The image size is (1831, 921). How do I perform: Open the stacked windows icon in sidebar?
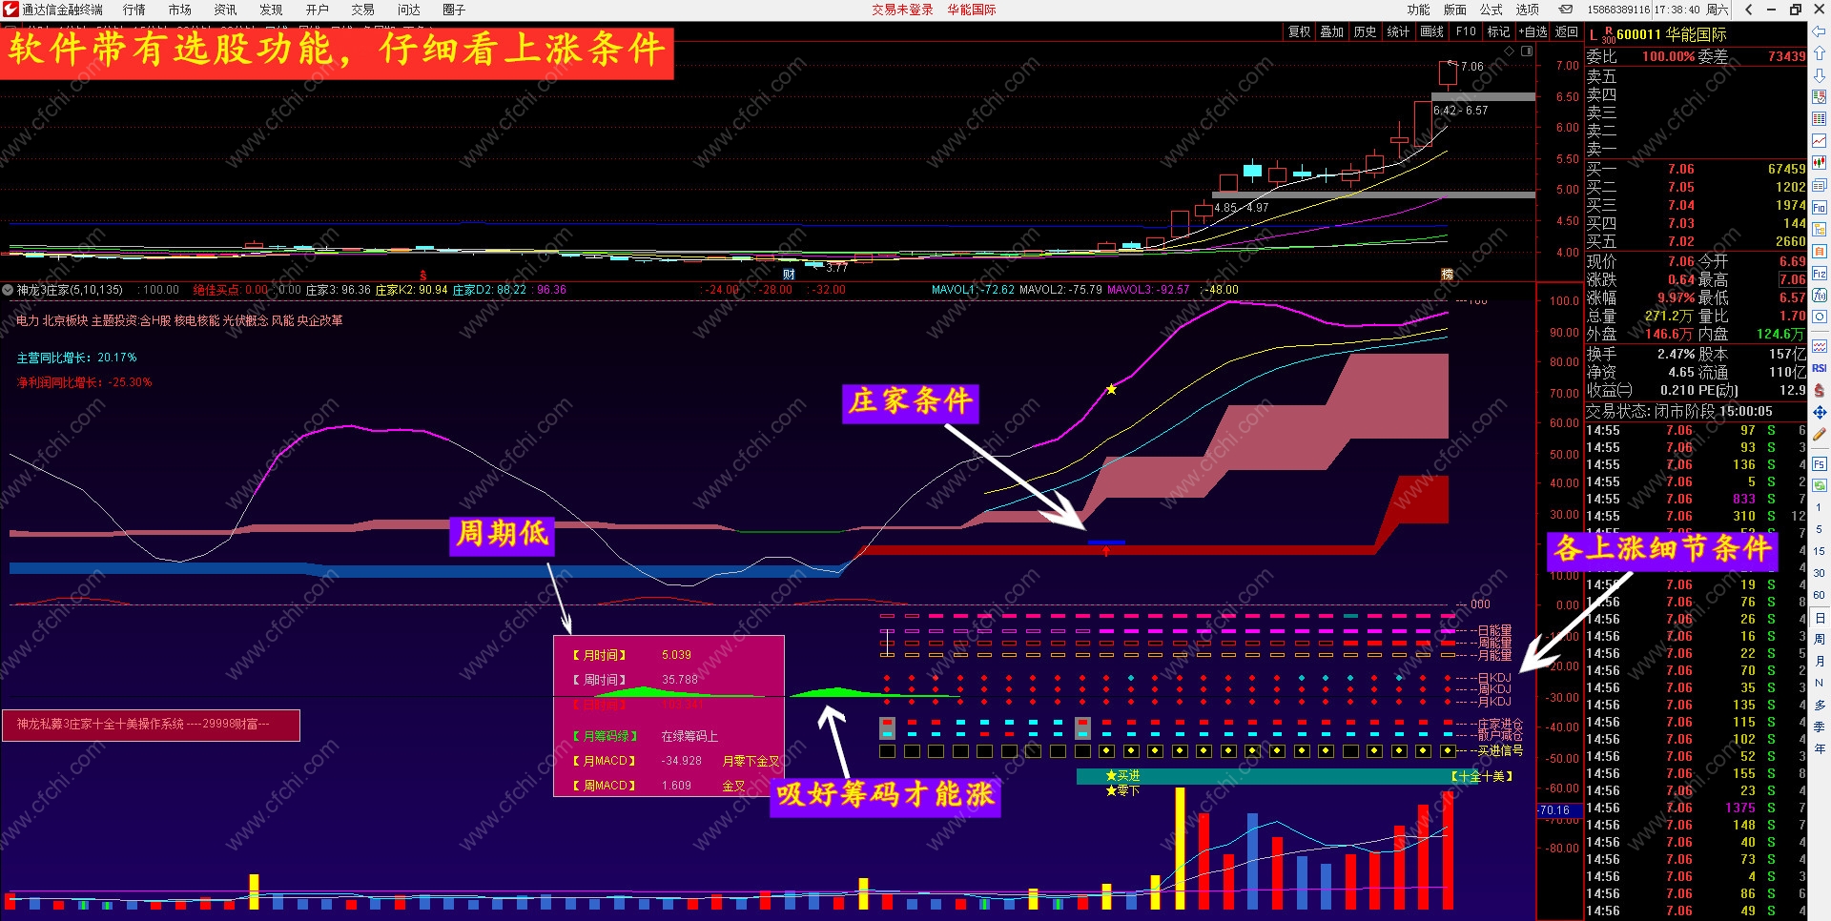tap(1820, 185)
